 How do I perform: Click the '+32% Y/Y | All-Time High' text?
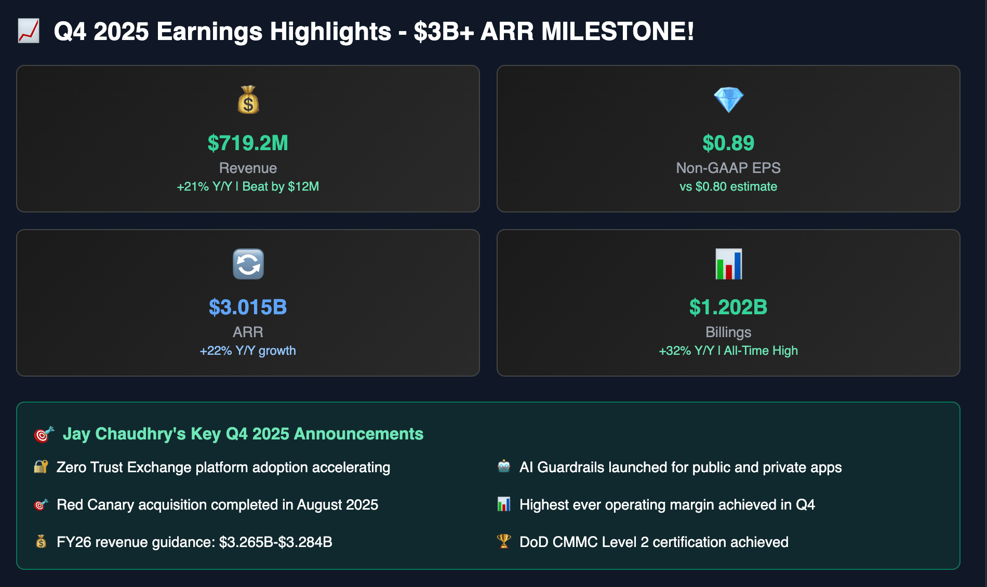pyautogui.click(x=728, y=351)
